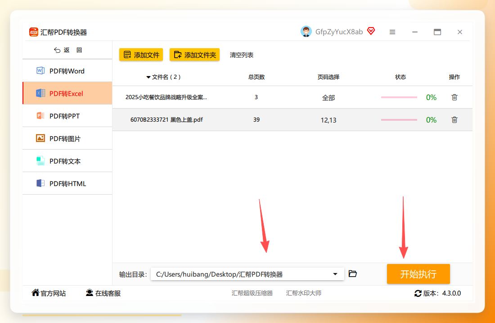
Task: Click 全部 page selection for first file
Action: [x=328, y=98]
